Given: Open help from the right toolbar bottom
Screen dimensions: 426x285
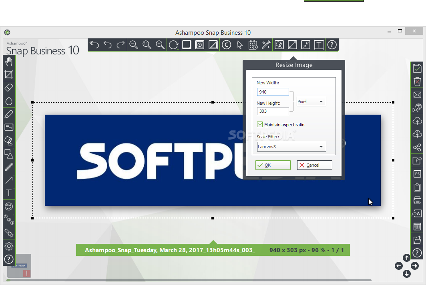Looking at the screenshot, I should tap(417, 253).
